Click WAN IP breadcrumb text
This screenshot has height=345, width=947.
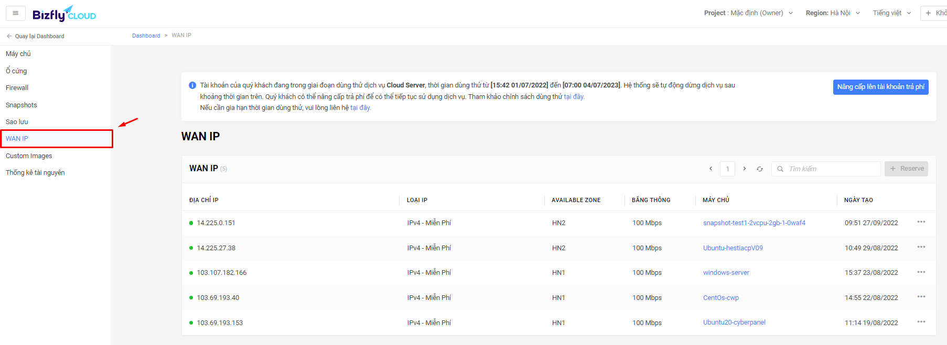(x=181, y=36)
